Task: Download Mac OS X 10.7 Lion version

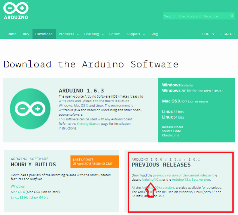Action: (185, 101)
